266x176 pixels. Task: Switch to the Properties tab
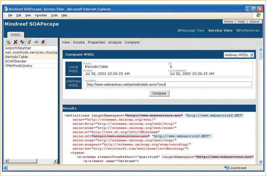tap(97, 42)
